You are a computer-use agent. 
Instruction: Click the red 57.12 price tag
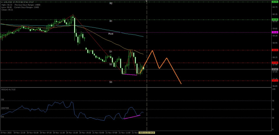275,81
